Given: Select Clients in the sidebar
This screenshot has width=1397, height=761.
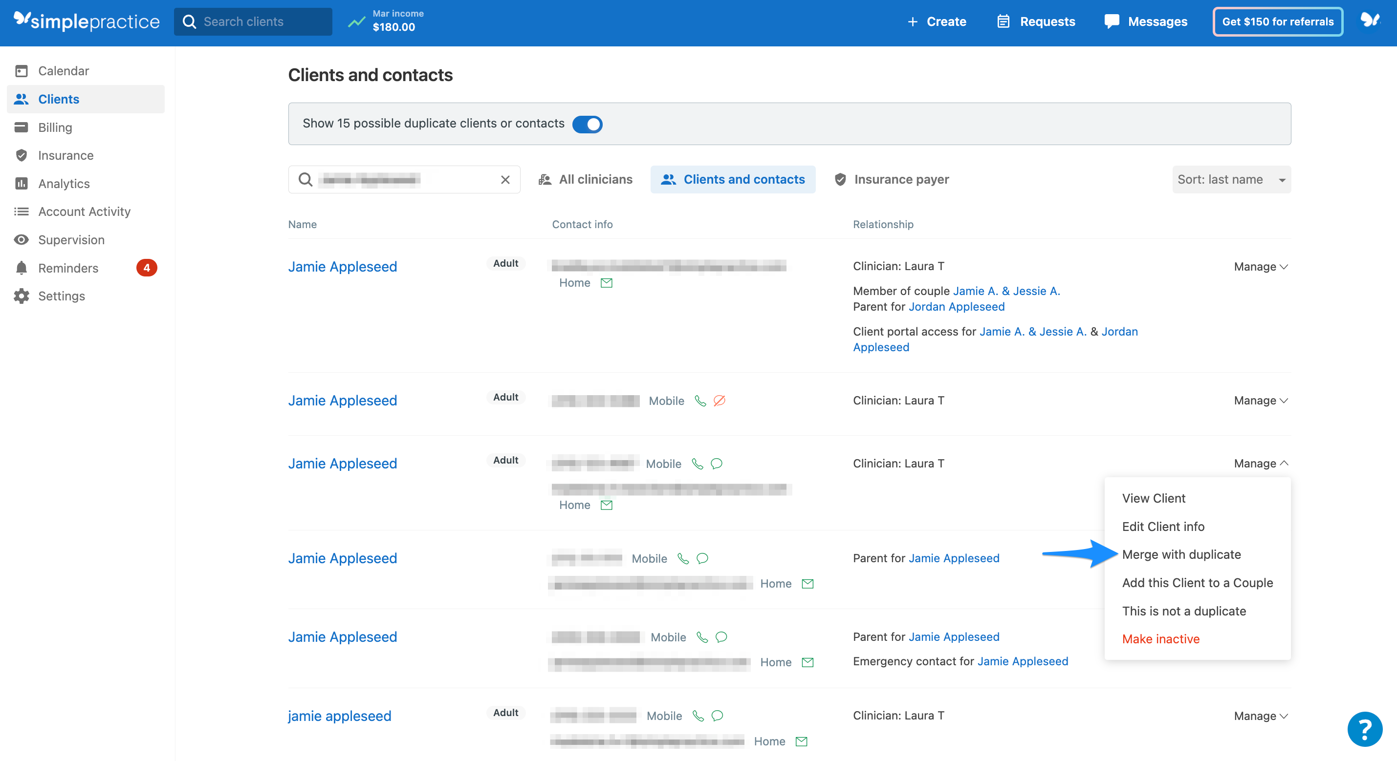Looking at the screenshot, I should tap(86, 99).
